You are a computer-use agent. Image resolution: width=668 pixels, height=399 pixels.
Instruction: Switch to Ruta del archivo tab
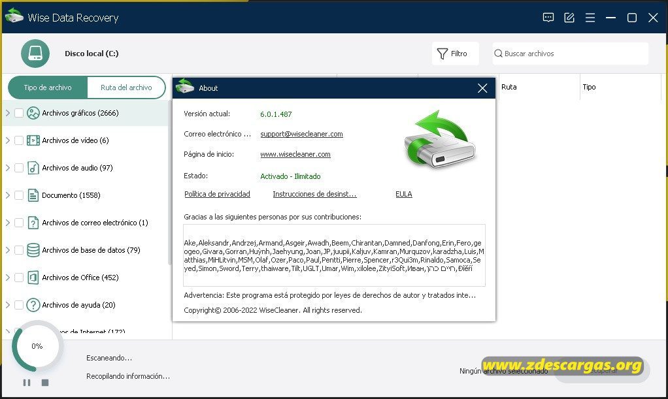126,88
